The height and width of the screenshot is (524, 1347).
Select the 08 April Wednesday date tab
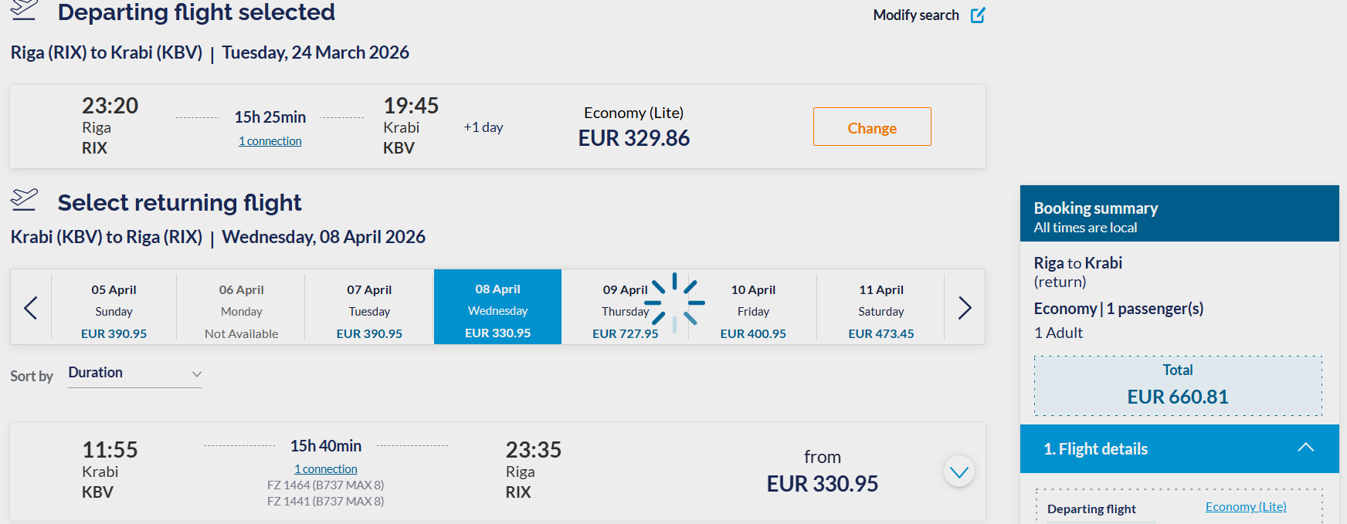click(x=497, y=310)
